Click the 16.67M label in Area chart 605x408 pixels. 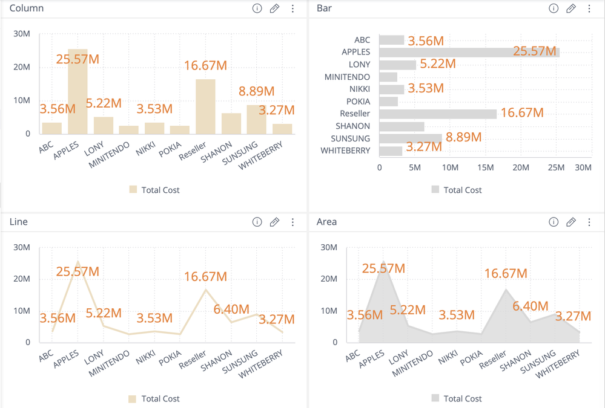click(506, 273)
